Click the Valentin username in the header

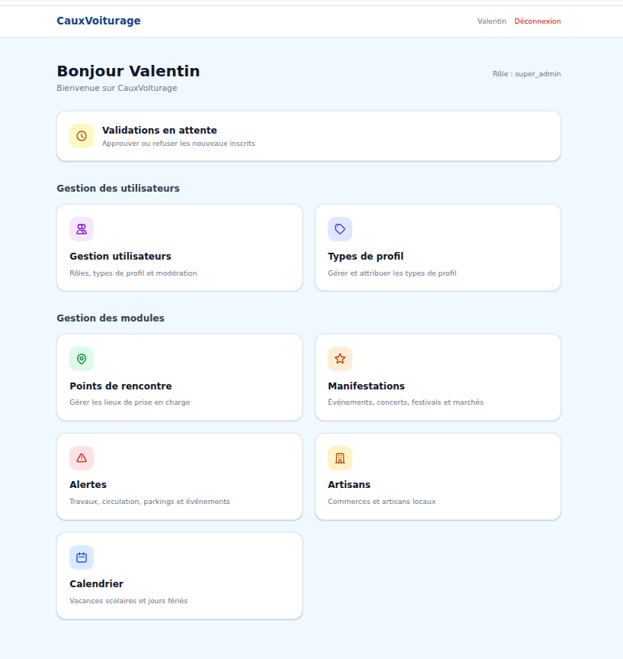(x=492, y=21)
